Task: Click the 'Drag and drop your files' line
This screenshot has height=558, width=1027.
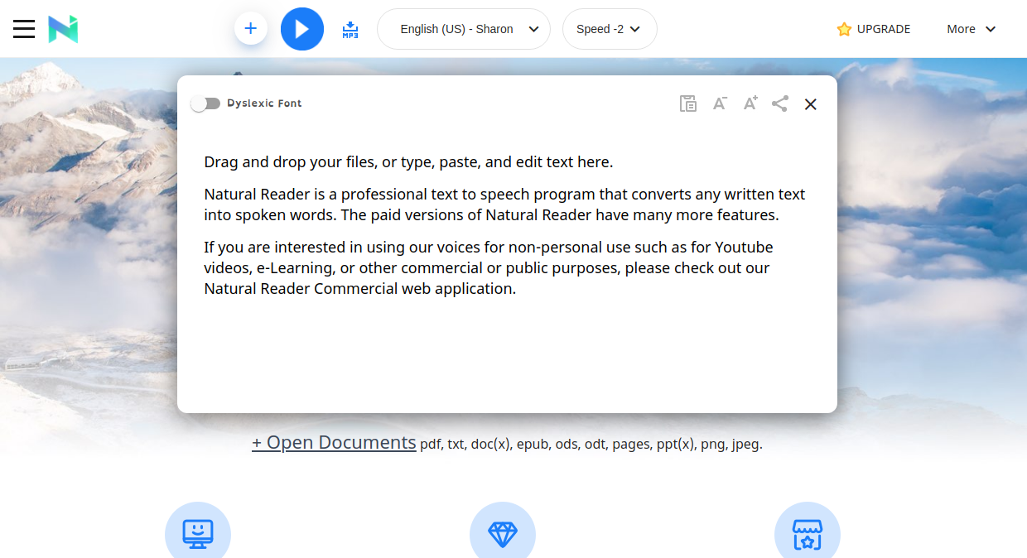Action: (x=408, y=162)
